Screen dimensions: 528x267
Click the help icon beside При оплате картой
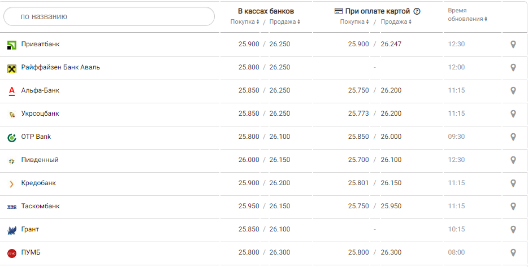coord(417,11)
